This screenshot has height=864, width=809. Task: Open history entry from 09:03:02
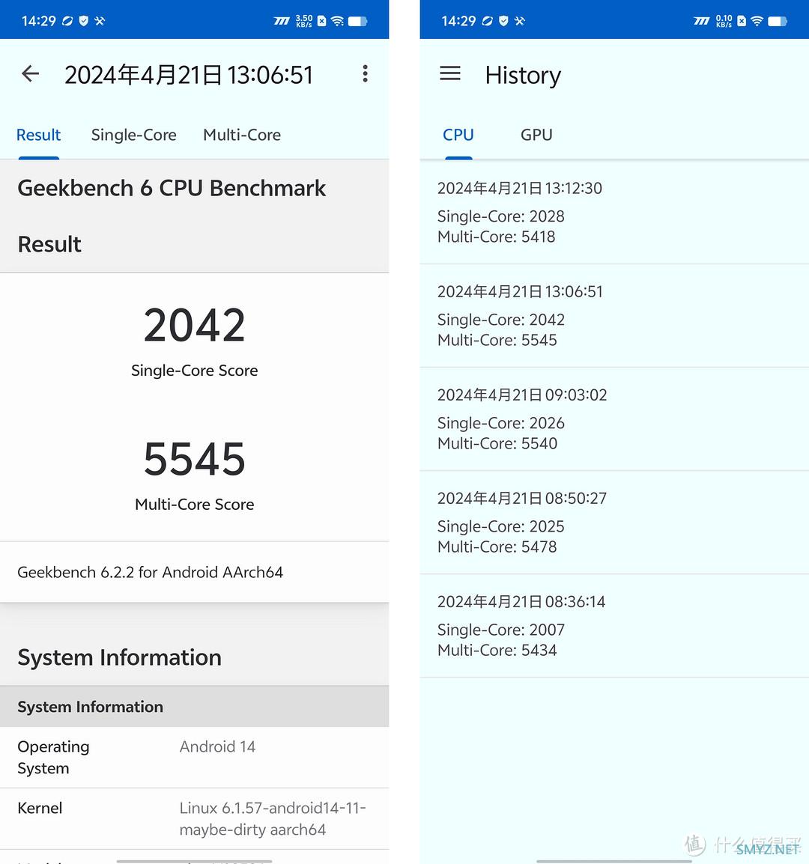[x=614, y=419]
